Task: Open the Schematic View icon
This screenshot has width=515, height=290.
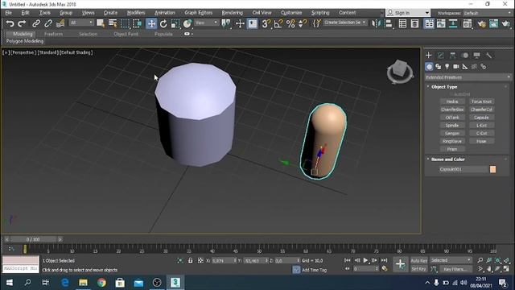Action: pos(453,23)
